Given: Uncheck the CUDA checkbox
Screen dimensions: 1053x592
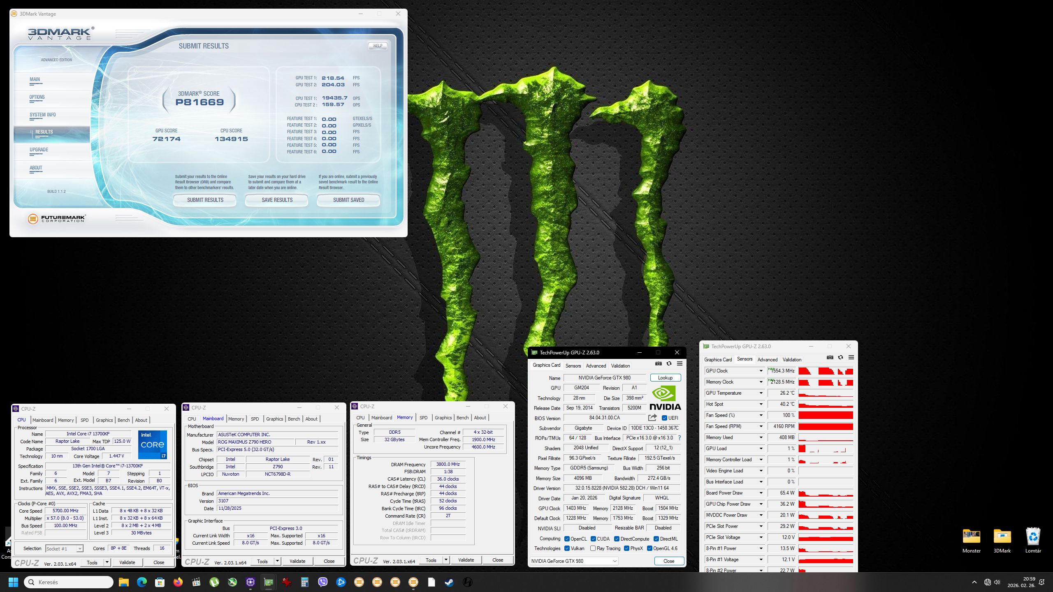Looking at the screenshot, I should click(593, 539).
